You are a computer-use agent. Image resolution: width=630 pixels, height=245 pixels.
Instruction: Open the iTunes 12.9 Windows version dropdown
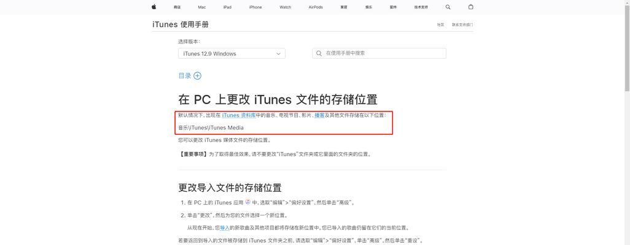[232, 53]
